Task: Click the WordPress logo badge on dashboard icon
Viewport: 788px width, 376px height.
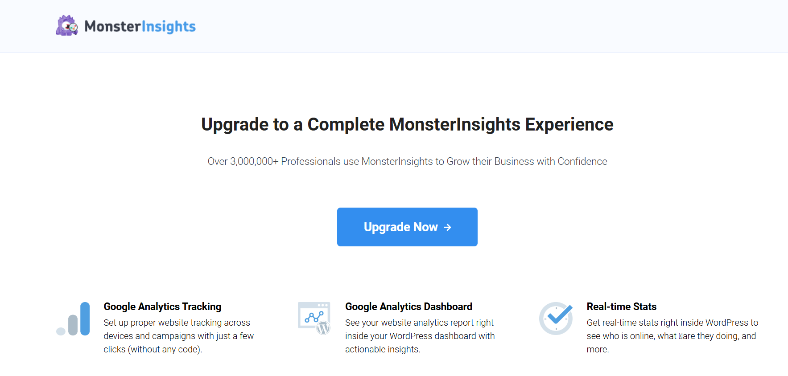Action: 323,328
